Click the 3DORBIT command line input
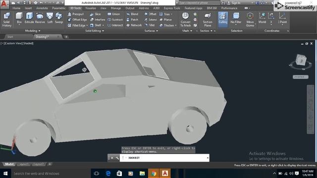 tap(164, 158)
